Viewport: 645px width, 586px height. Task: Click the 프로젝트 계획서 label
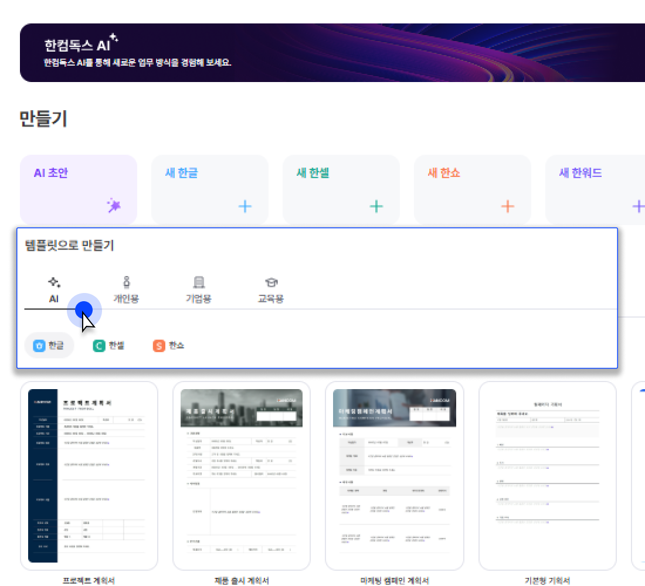pos(89,580)
